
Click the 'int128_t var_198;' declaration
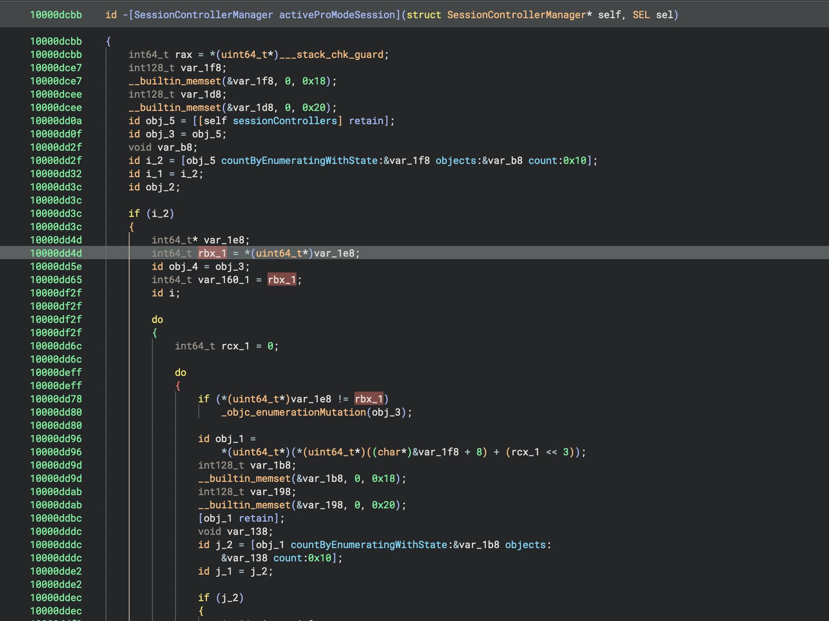tap(247, 492)
